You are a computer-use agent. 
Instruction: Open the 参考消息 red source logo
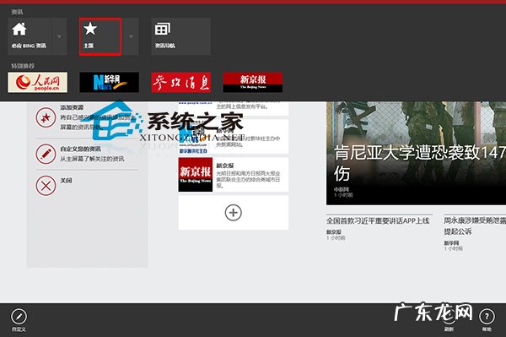(181, 83)
